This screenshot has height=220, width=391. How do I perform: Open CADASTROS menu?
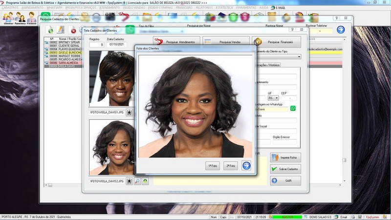(10, 8)
